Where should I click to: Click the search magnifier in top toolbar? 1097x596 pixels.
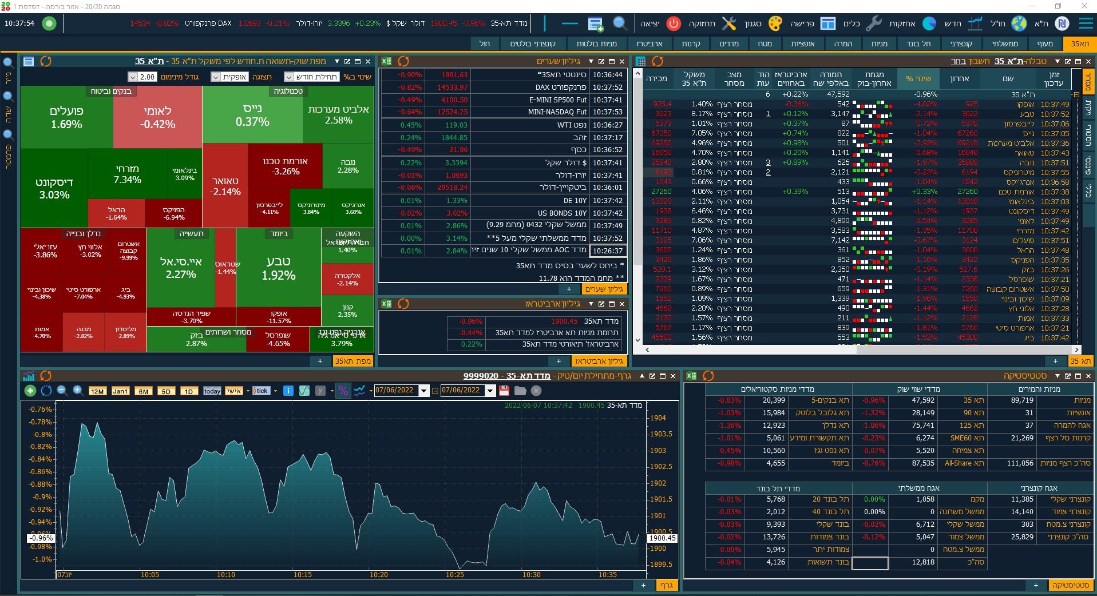[620, 23]
